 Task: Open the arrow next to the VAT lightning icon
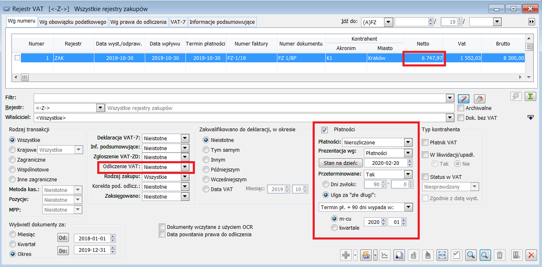point(375,255)
